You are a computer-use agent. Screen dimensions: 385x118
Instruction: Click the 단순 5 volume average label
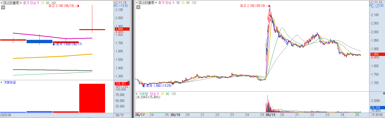[154, 94]
